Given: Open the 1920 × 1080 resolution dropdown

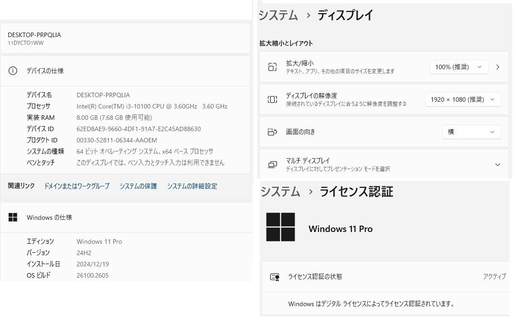Looking at the screenshot, I should tap(463, 99).
